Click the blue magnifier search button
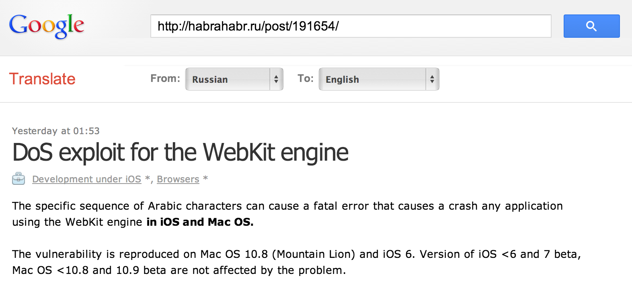The width and height of the screenshot is (632, 290). coord(591,26)
